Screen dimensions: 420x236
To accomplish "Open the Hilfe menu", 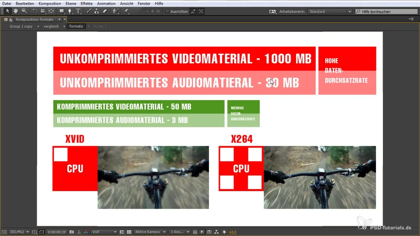I will tap(159, 3).
